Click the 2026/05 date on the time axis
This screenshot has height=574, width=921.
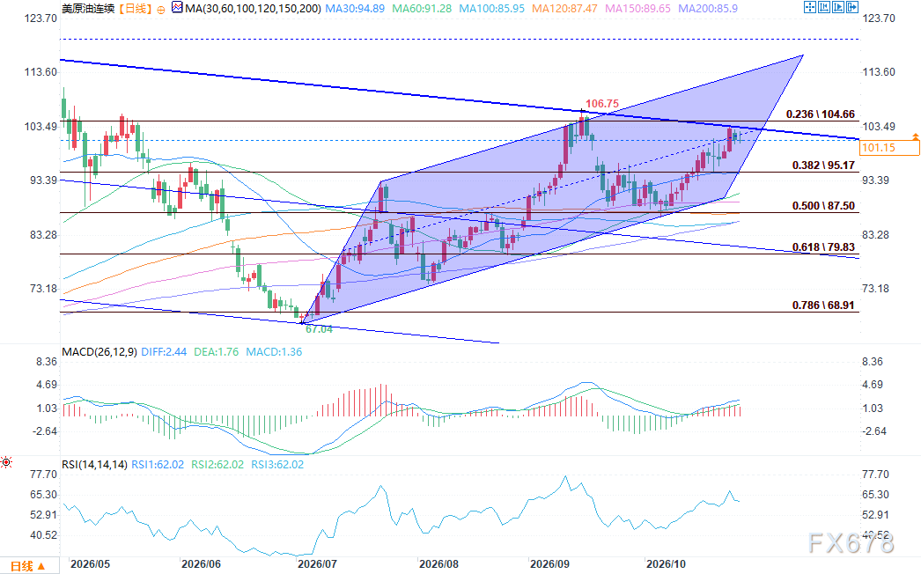[x=90, y=564]
